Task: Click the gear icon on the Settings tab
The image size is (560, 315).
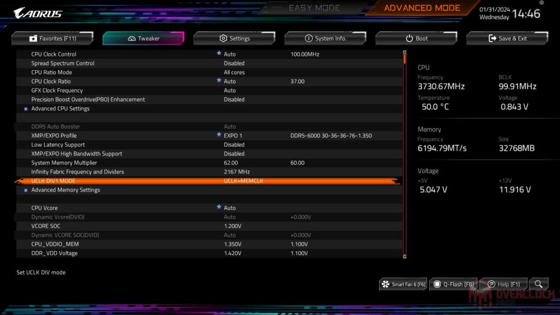Action: click(x=222, y=38)
